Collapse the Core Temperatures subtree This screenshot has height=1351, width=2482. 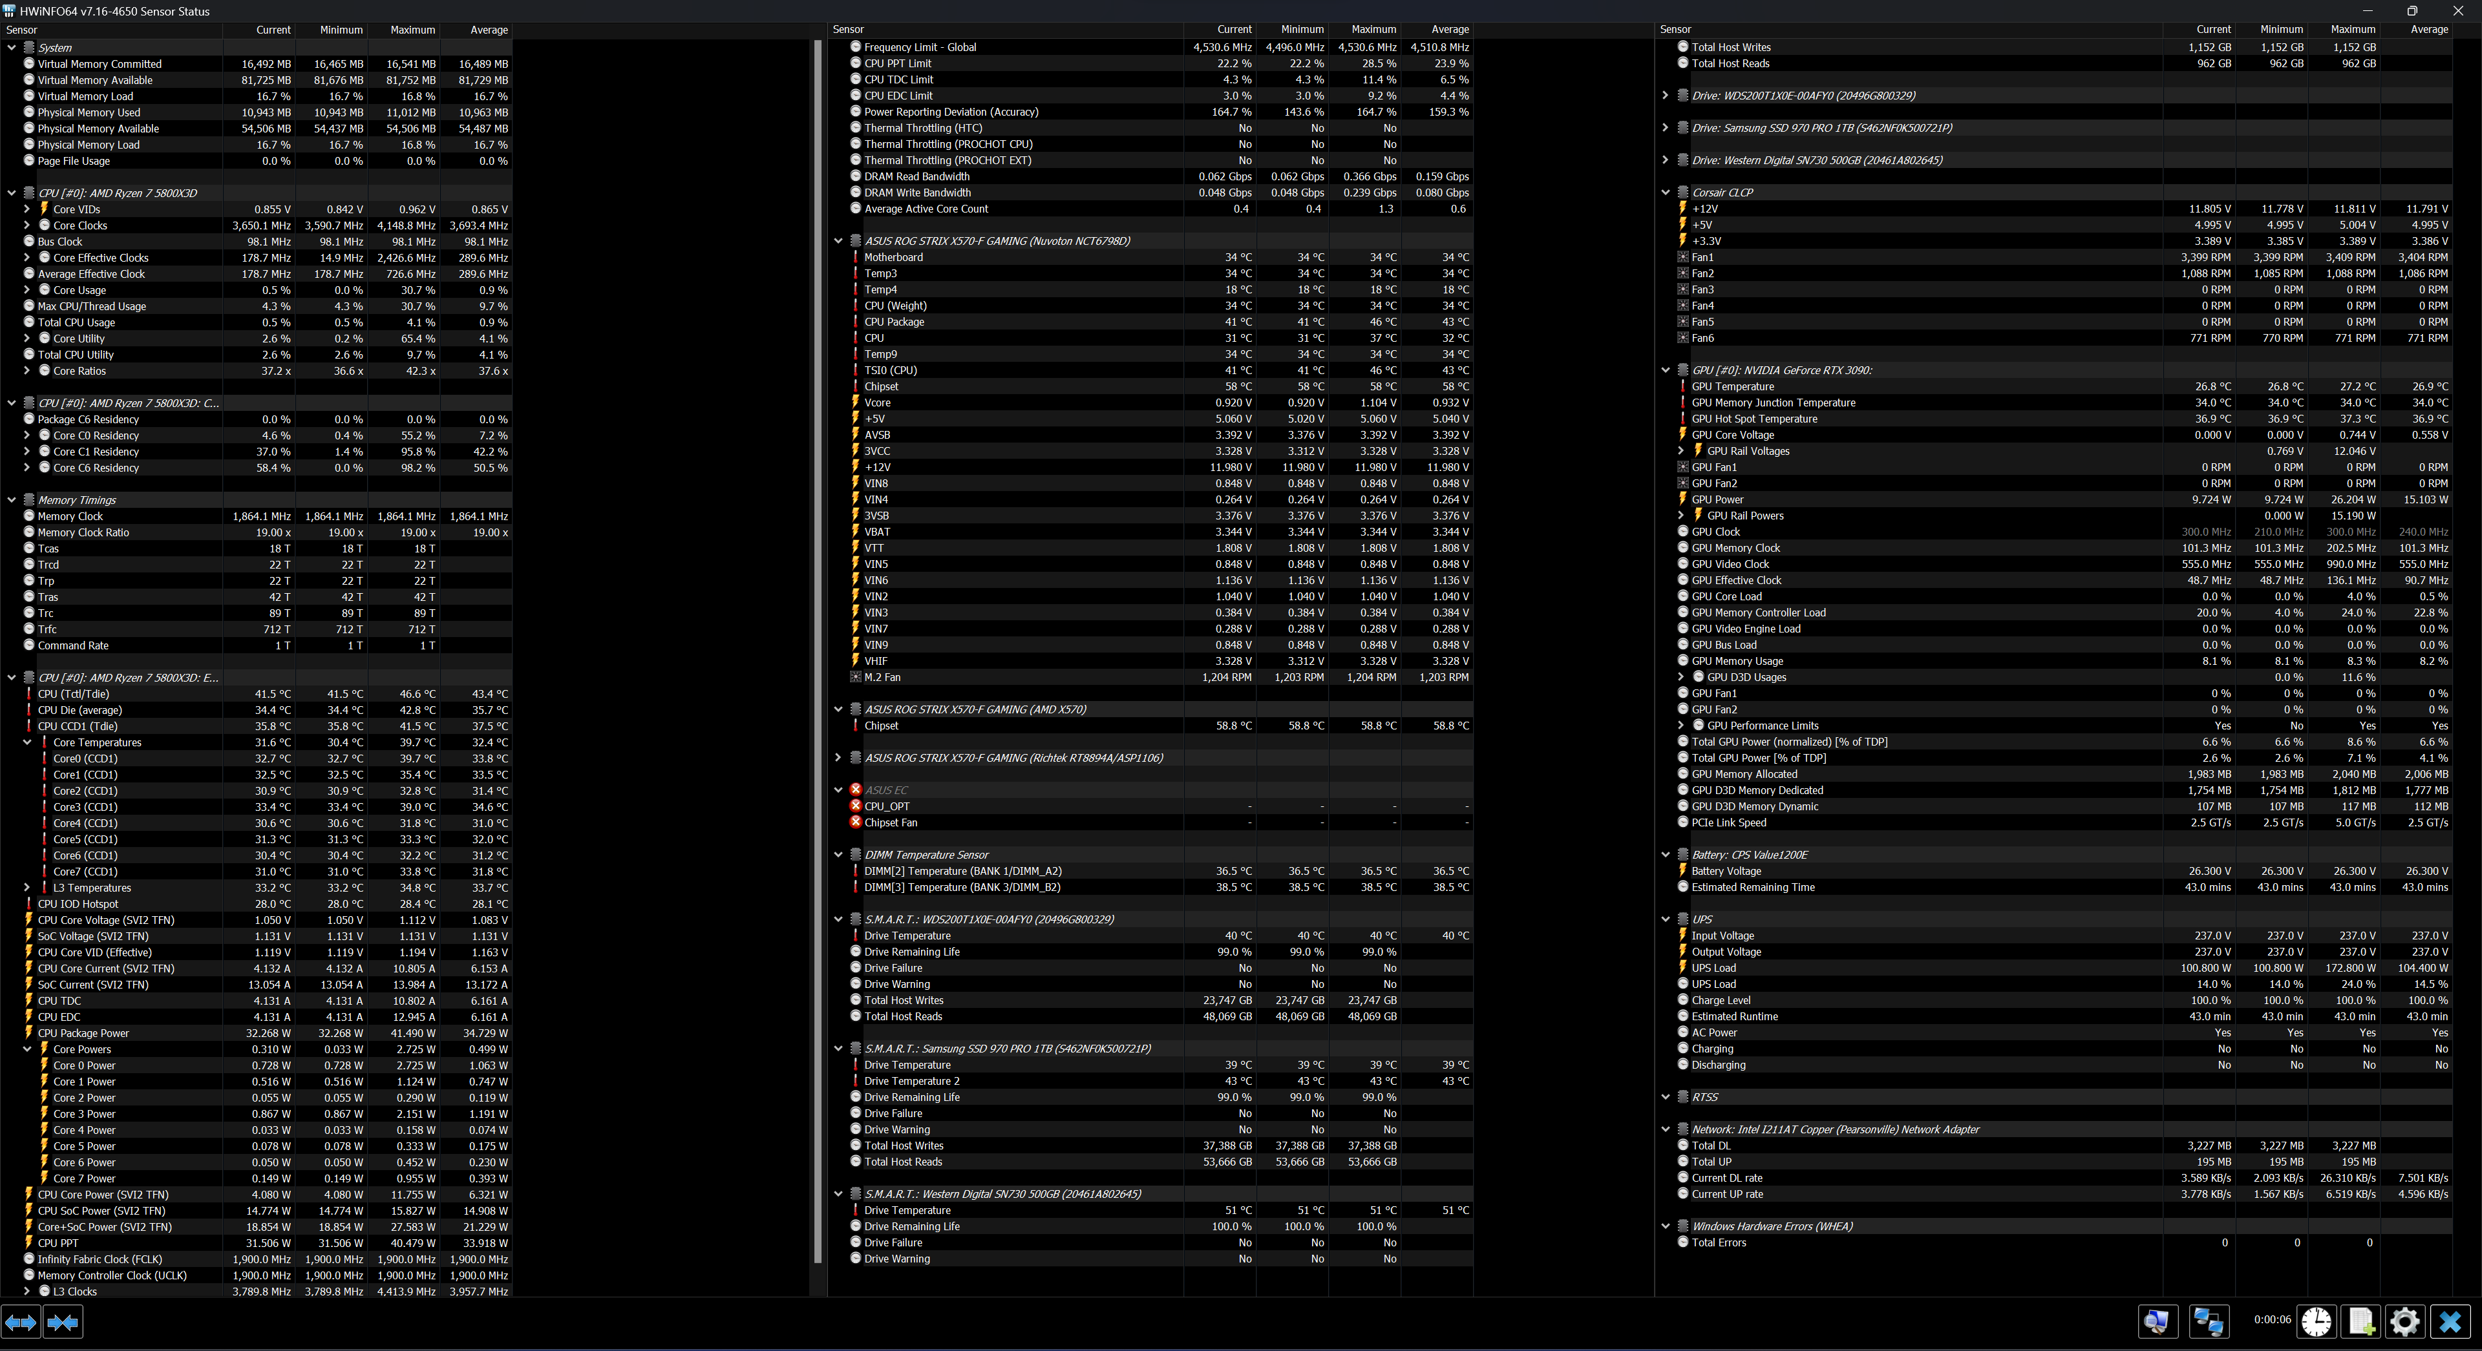(27, 742)
